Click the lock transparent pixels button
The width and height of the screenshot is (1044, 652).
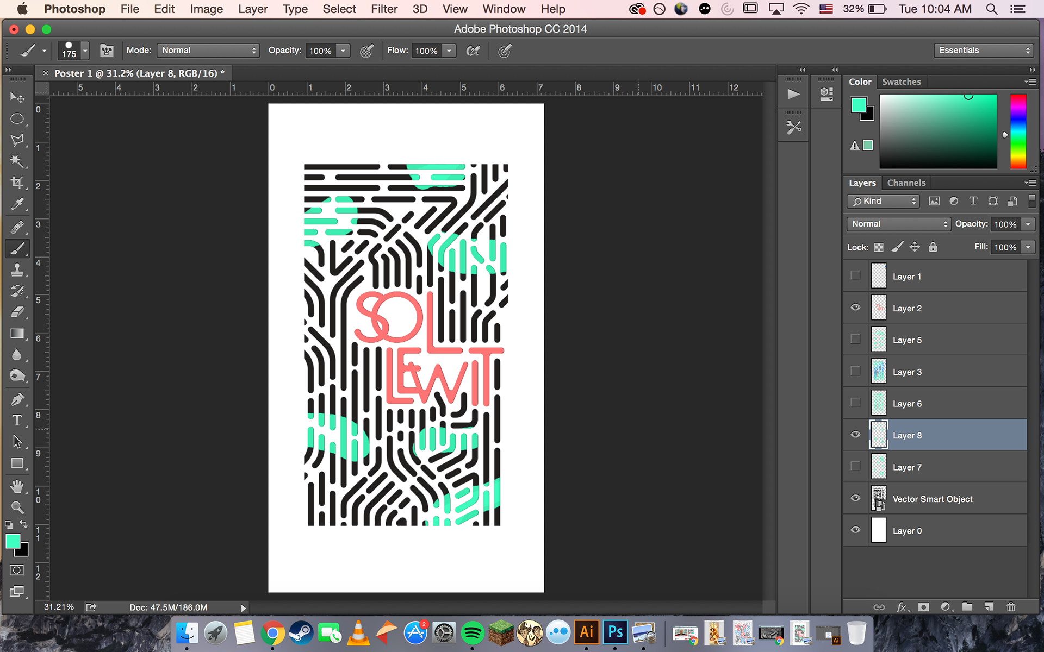click(x=879, y=247)
